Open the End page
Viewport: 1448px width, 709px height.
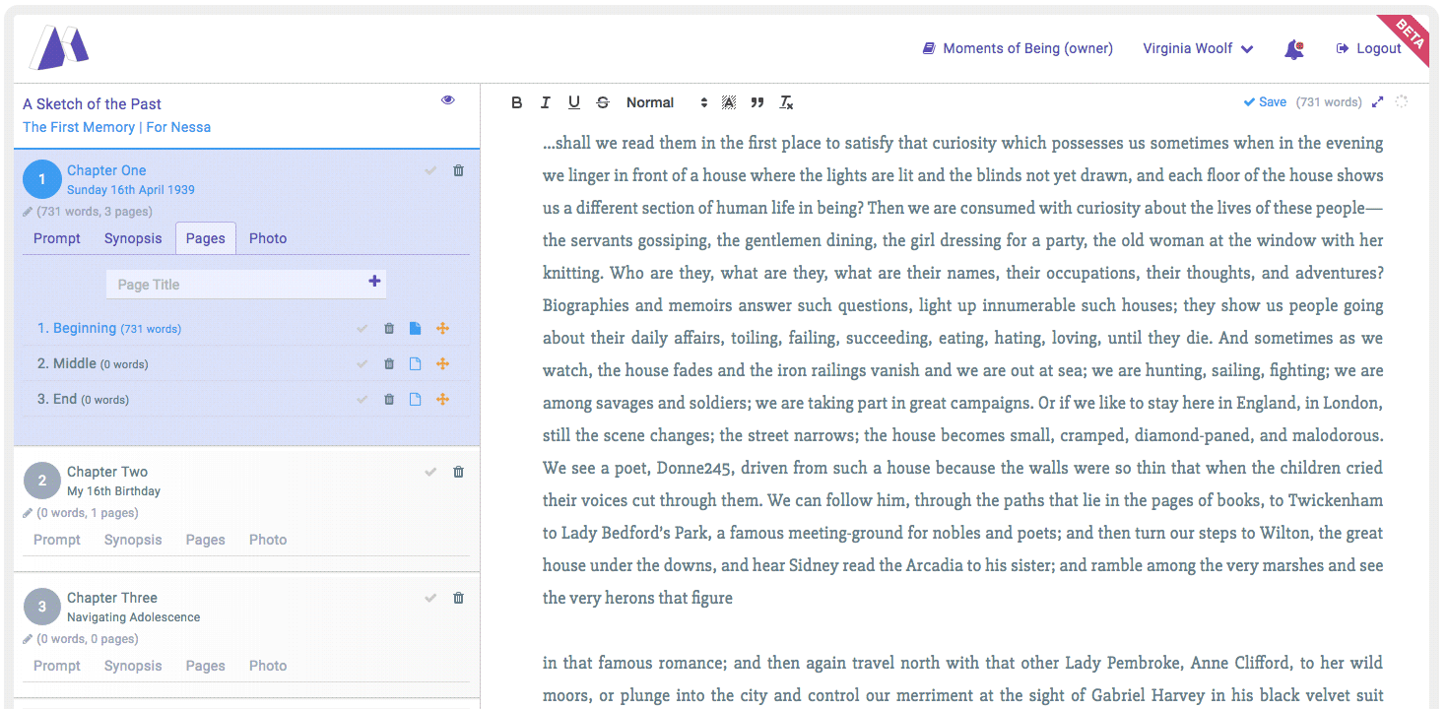[83, 399]
